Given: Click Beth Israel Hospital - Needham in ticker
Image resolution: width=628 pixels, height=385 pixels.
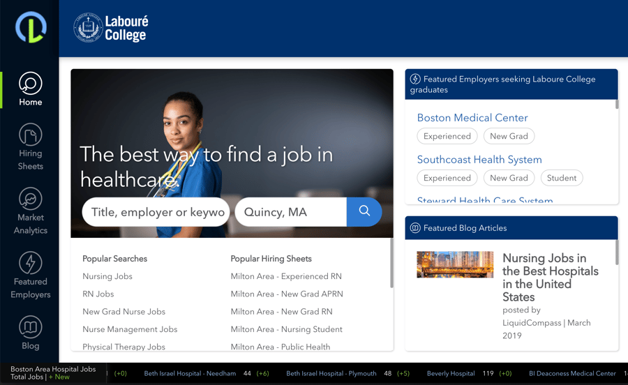Looking at the screenshot, I should coord(190,373).
